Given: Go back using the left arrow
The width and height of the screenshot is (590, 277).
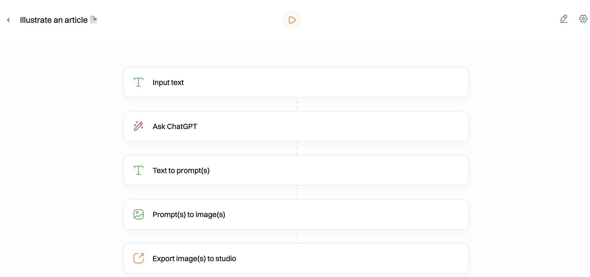Looking at the screenshot, I should (8, 20).
